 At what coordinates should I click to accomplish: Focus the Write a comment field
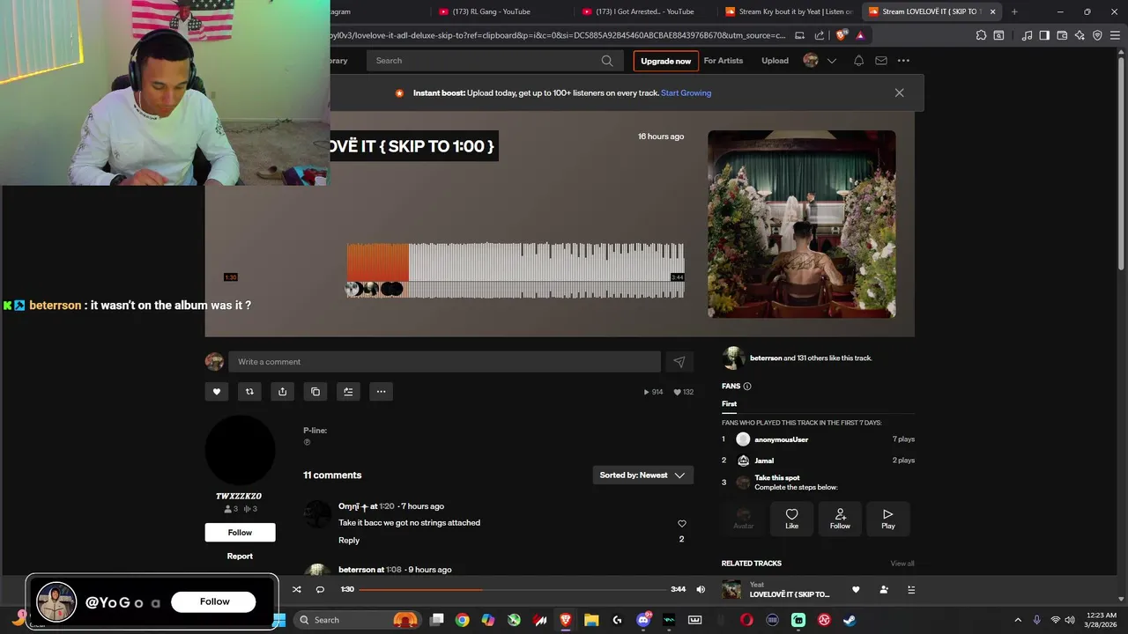click(x=444, y=362)
